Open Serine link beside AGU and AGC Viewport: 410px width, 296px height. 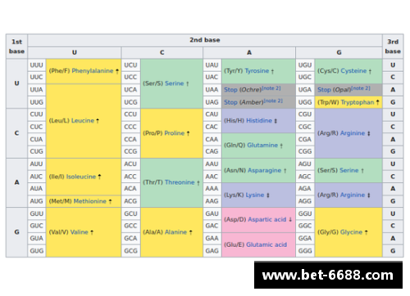point(349,170)
